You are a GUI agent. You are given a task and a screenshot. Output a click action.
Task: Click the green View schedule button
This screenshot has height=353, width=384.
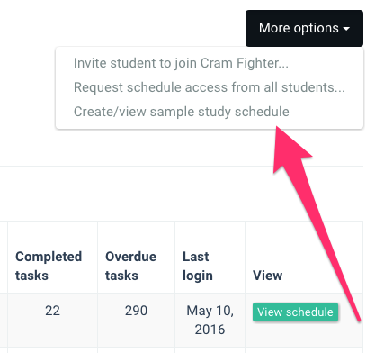pyautogui.click(x=295, y=312)
